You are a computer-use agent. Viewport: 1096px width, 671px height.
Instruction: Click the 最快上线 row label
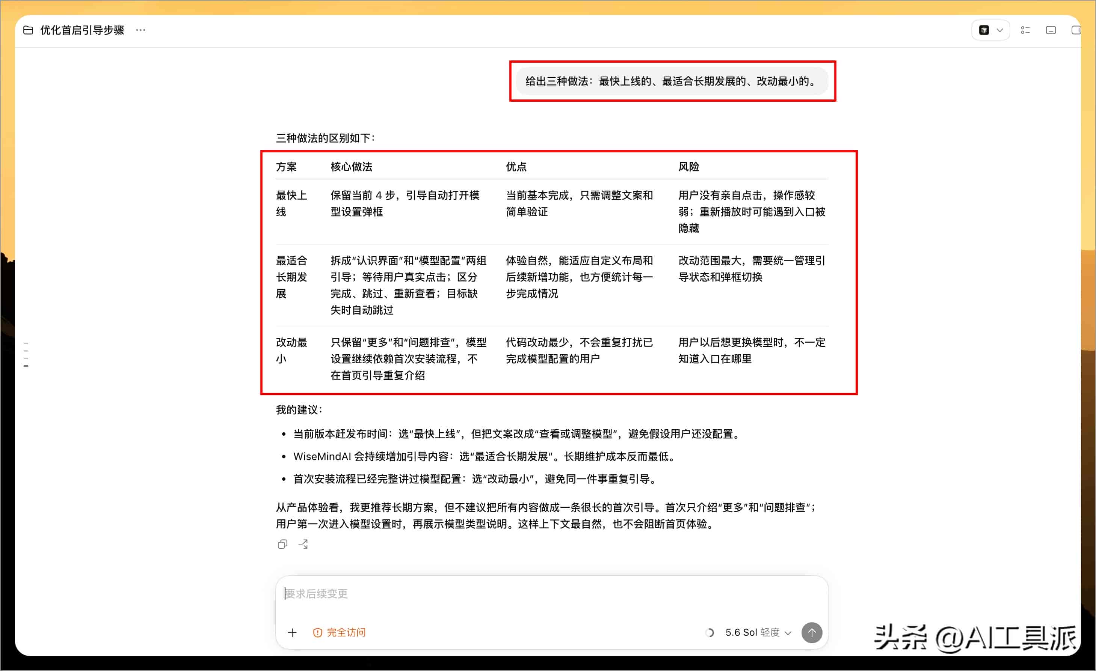292,203
